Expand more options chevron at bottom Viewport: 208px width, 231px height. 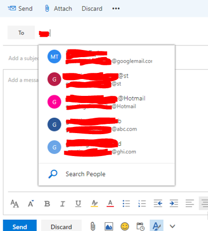coord(172,226)
